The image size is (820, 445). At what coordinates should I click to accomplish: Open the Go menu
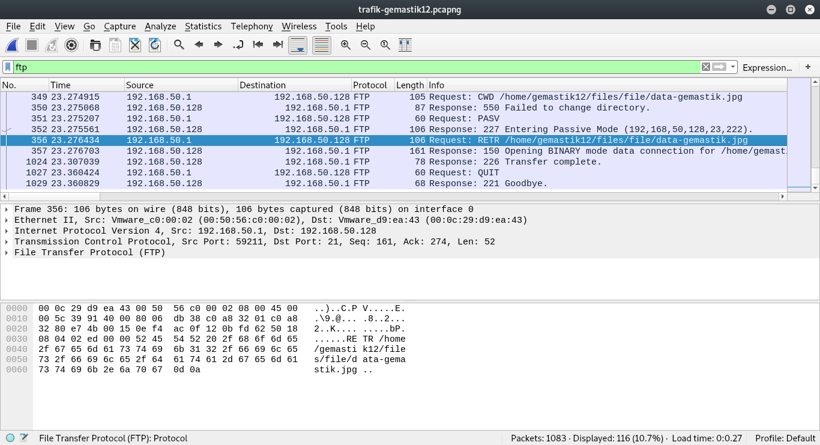click(x=89, y=26)
